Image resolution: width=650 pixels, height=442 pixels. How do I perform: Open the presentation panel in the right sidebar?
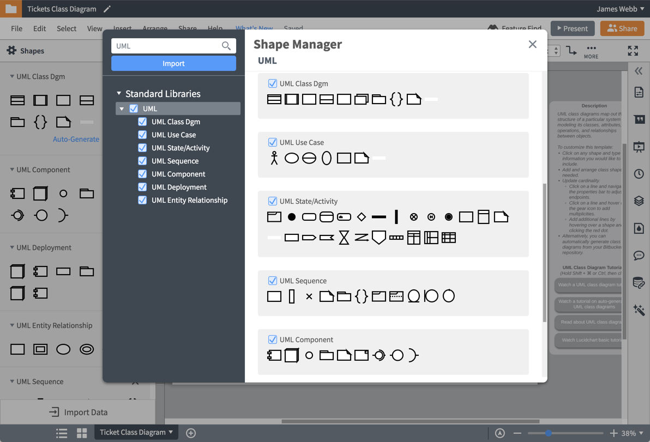(x=639, y=147)
